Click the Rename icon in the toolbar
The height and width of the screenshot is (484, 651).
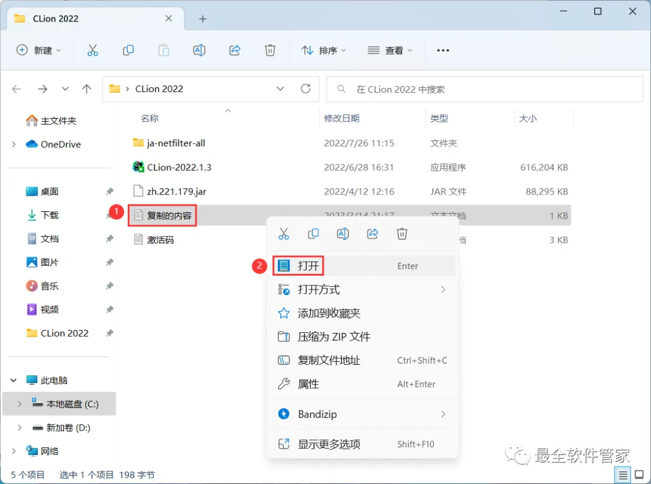200,50
